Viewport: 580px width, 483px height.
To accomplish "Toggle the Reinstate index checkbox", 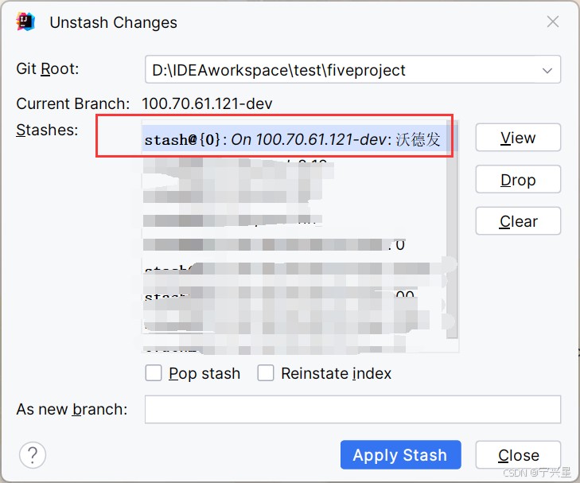I will [x=266, y=372].
